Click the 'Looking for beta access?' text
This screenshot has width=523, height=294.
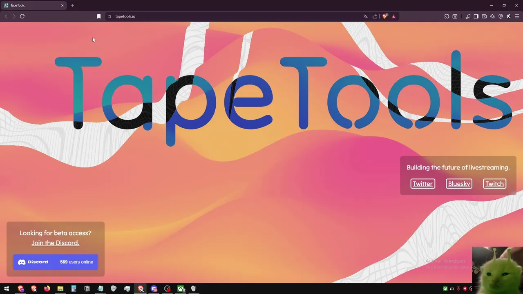coord(56,233)
